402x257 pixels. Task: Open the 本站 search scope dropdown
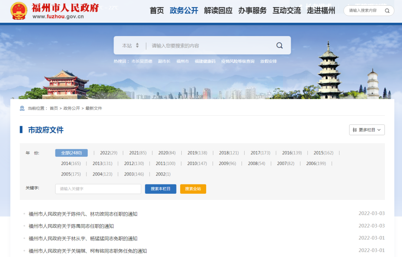(x=130, y=45)
